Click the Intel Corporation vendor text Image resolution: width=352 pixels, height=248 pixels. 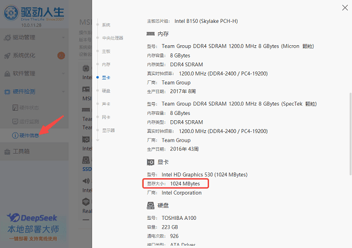point(181,193)
